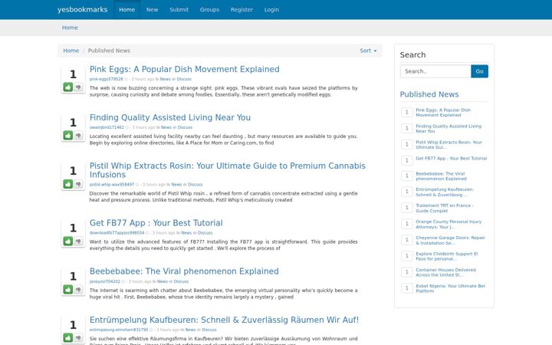Open sidebar link Pistil Whip Extracts Rosin
Screen dimensions: 552x345
pos(449,145)
